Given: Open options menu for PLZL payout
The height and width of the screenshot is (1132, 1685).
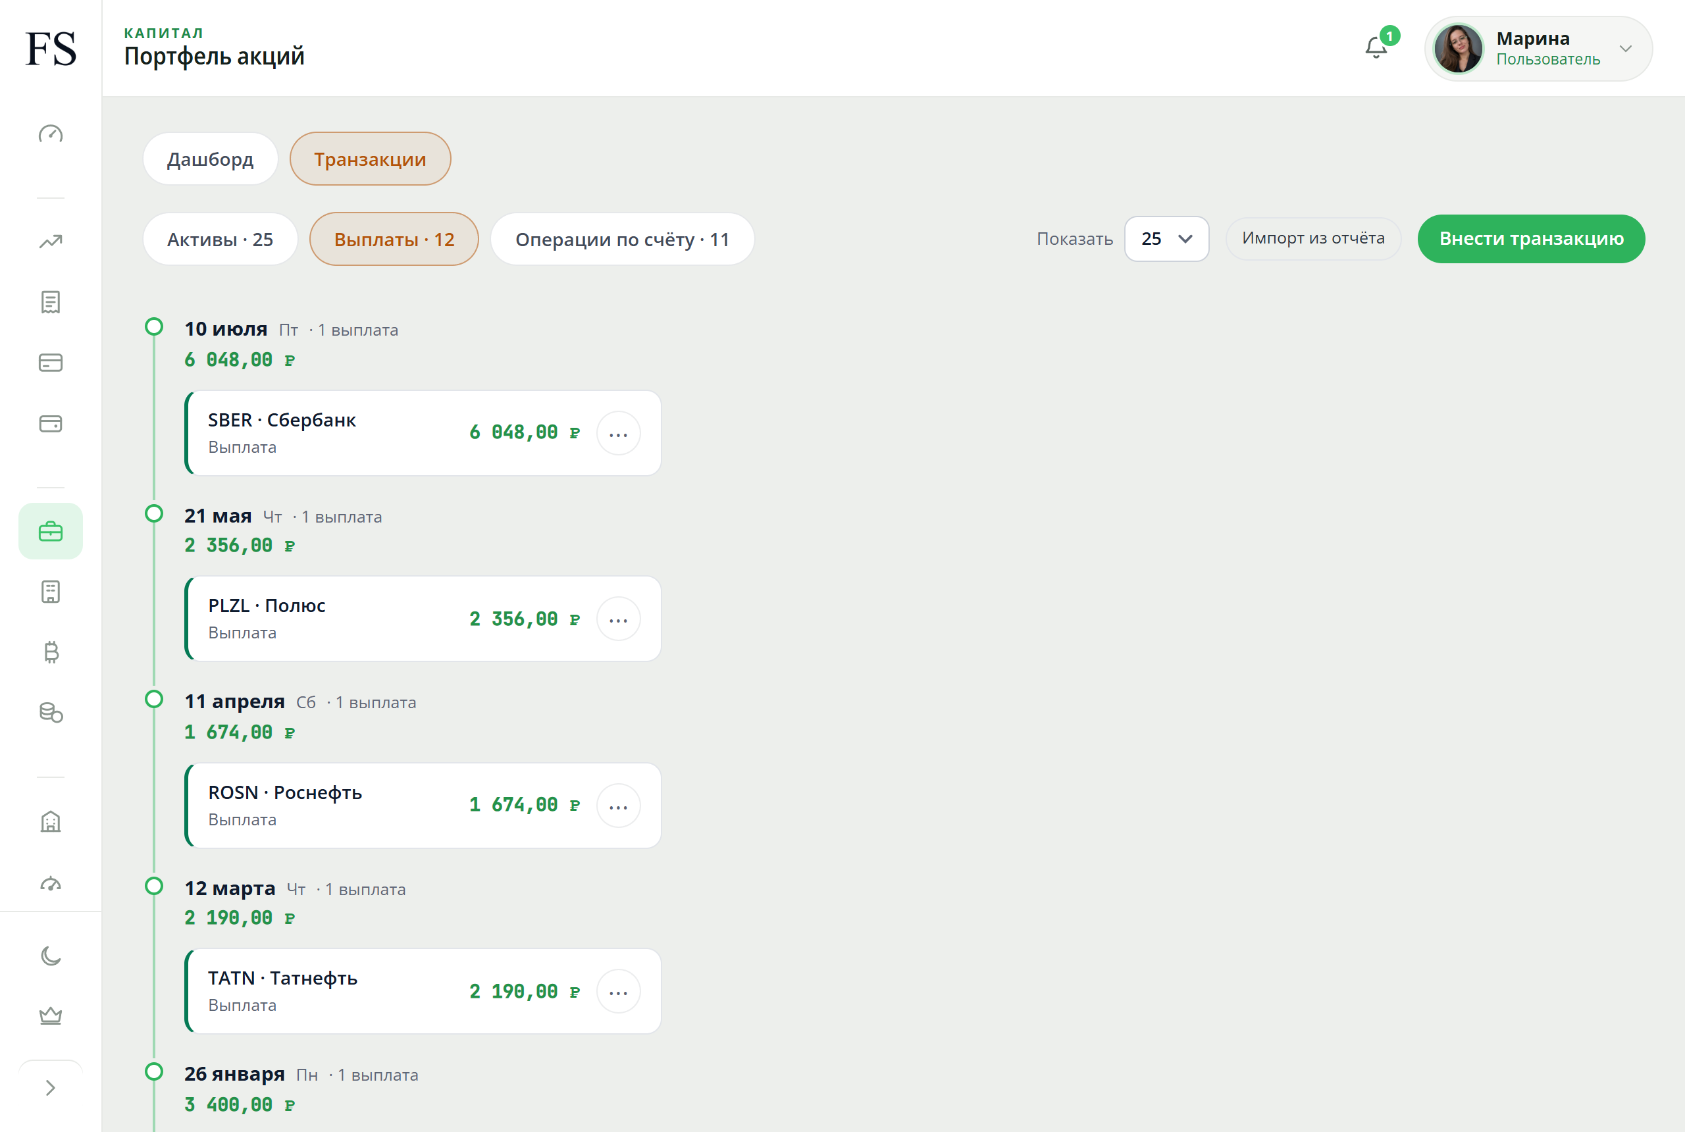Looking at the screenshot, I should (619, 619).
